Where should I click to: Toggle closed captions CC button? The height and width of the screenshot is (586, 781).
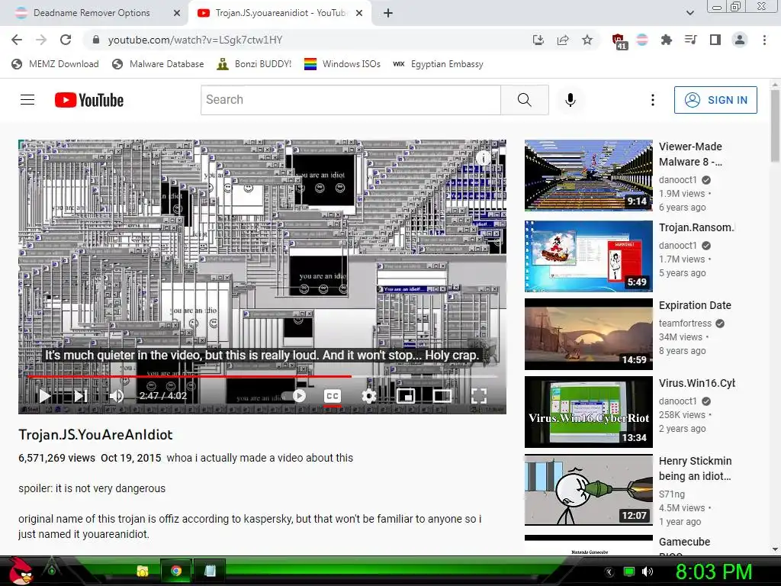[333, 396]
